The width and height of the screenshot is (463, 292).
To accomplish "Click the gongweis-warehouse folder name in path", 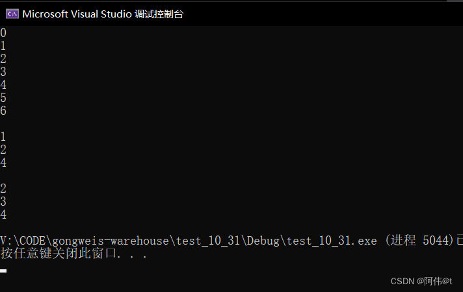I will pos(111,241).
